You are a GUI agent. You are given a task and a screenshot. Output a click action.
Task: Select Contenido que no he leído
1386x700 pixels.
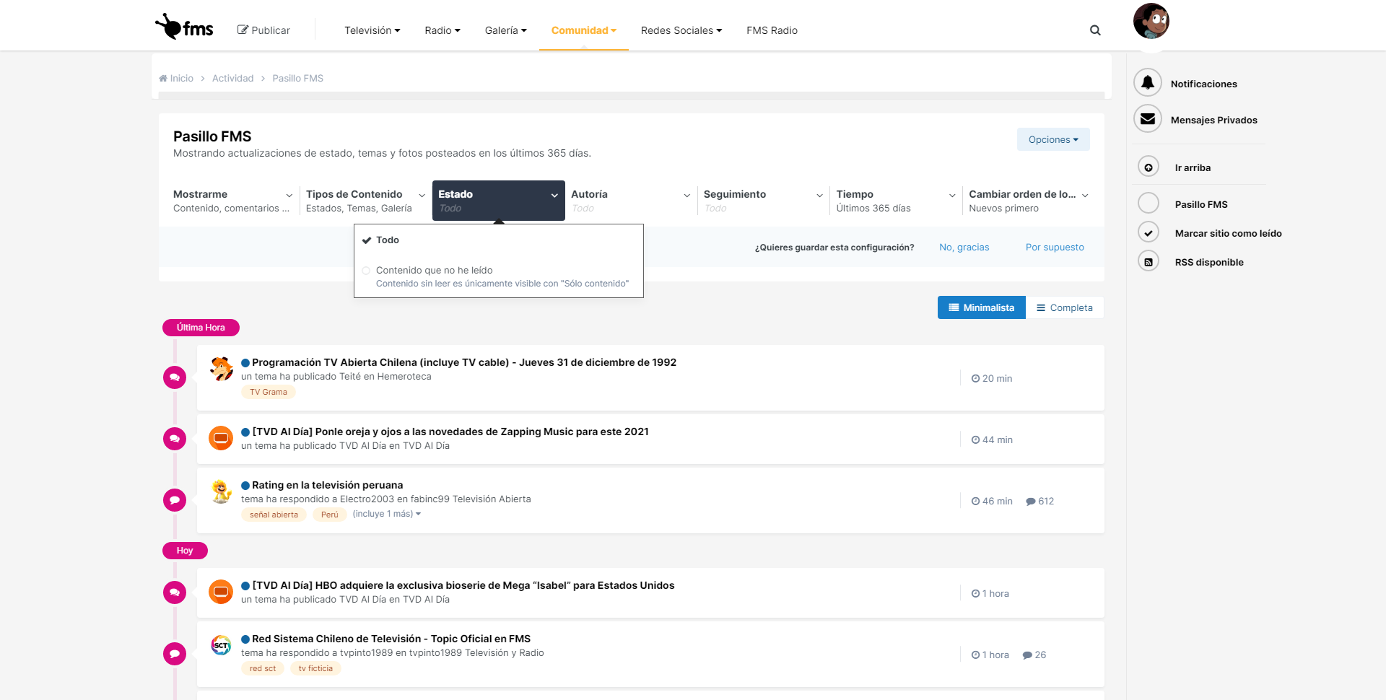[434, 271]
